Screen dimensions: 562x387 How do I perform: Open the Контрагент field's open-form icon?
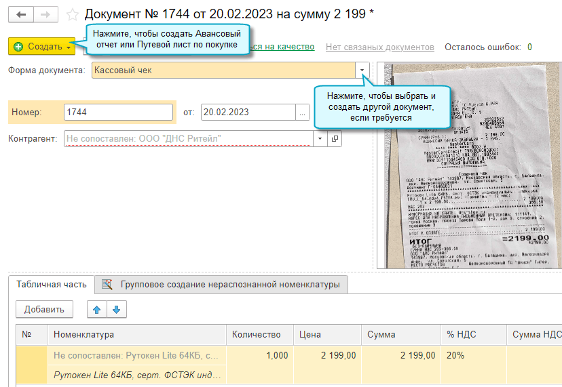point(335,138)
